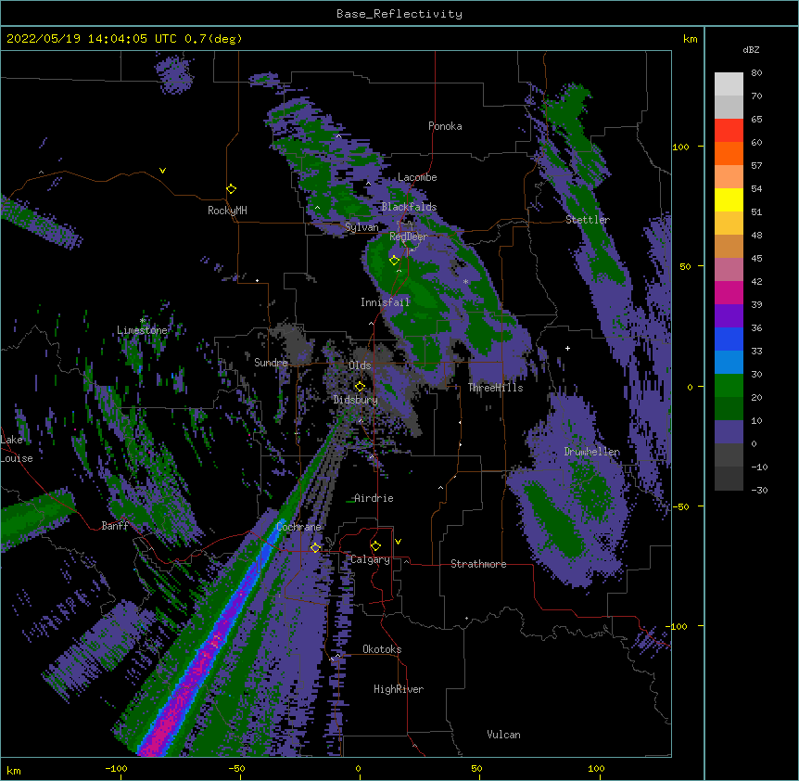Viewport: 799px width, 781px height.
Task: Click the yellow station marker below RedDeer
Action: [394, 261]
